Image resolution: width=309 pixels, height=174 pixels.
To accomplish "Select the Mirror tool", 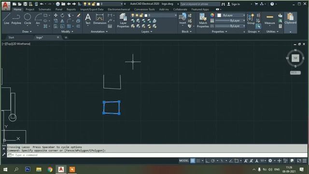I will pyautogui.click(x=62, y=21).
